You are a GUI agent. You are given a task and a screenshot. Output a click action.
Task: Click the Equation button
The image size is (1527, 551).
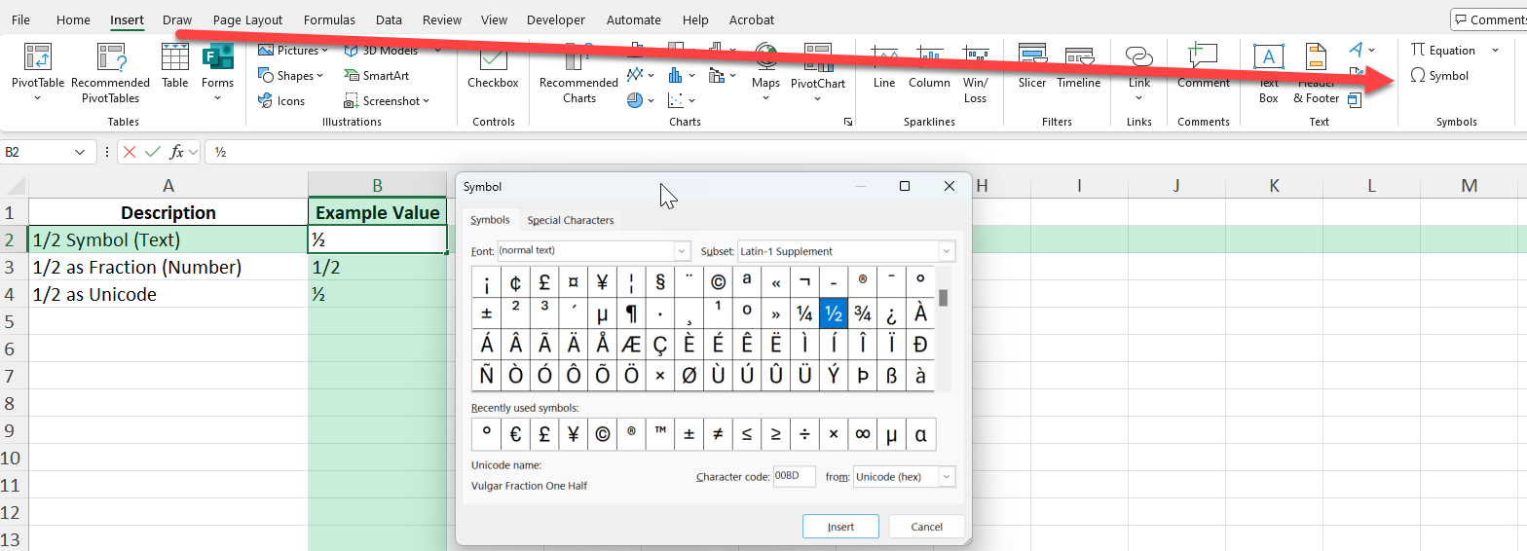coord(1443,50)
